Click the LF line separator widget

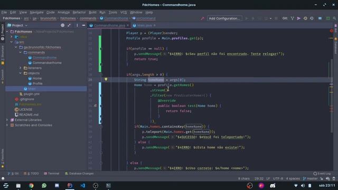coord(268,178)
